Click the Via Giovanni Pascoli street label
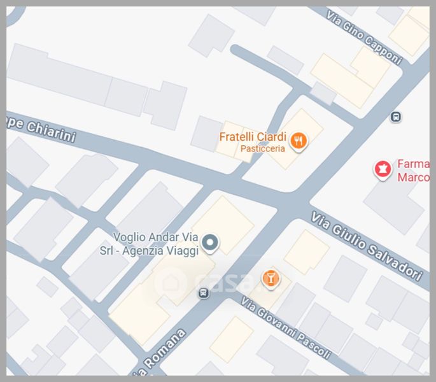The image size is (436, 382). point(286,328)
